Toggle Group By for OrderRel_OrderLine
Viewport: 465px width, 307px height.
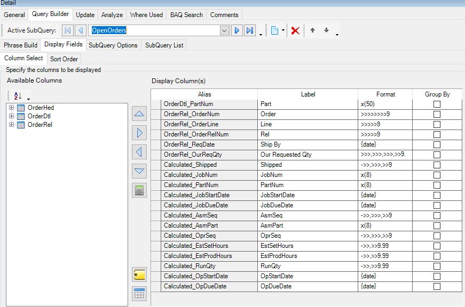coord(437,124)
